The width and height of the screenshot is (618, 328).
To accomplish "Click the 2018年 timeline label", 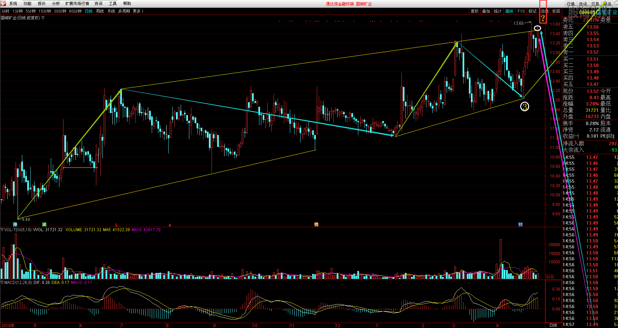I will click(x=8, y=326).
